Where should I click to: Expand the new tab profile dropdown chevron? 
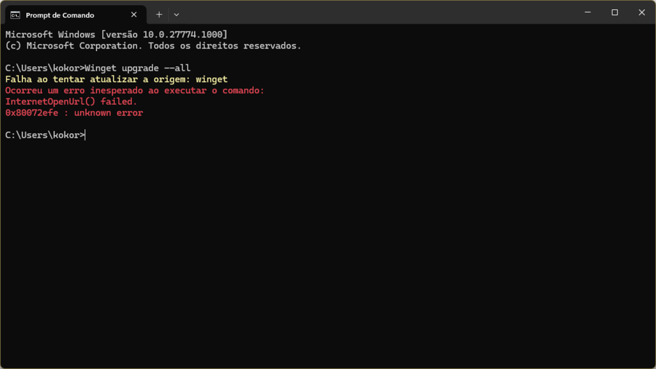click(x=176, y=14)
